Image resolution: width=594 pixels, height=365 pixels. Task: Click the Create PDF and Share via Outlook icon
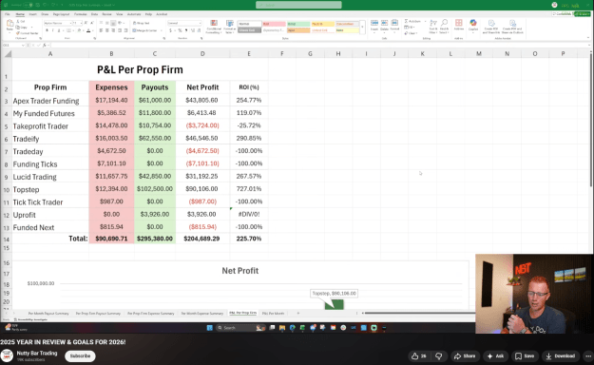click(x=512, y=23)
